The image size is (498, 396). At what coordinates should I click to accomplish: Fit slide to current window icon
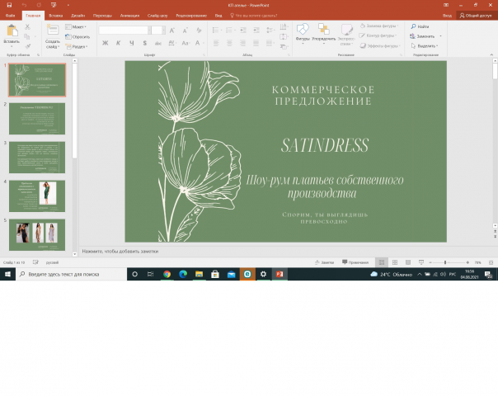(x=491, y=262)
